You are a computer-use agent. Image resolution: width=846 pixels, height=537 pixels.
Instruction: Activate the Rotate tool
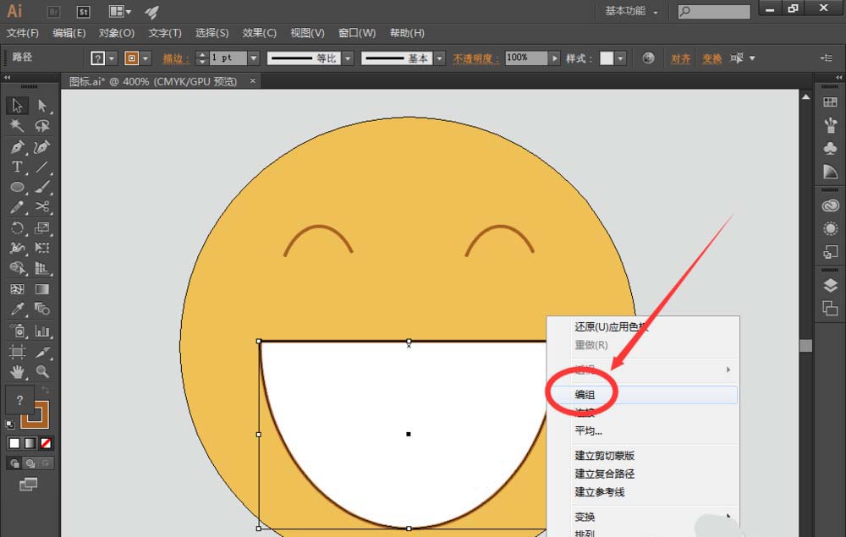point(17,227)
